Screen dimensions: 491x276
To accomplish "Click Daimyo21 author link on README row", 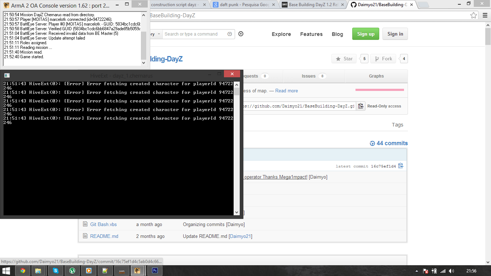I will click(x=240, y=236).
